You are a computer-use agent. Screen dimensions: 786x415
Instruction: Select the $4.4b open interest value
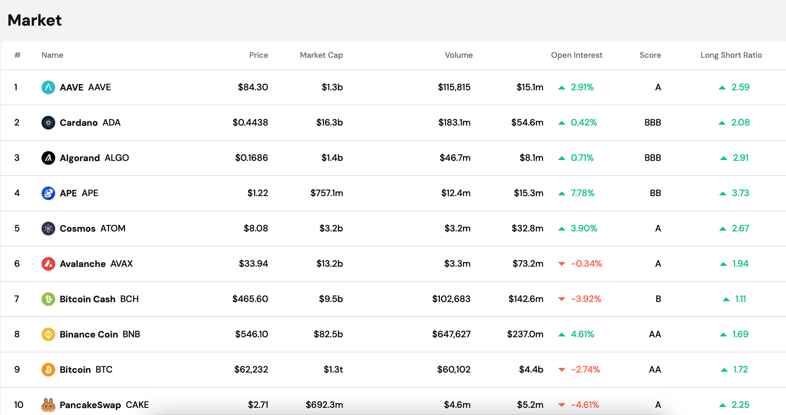[x=531, y=370]
